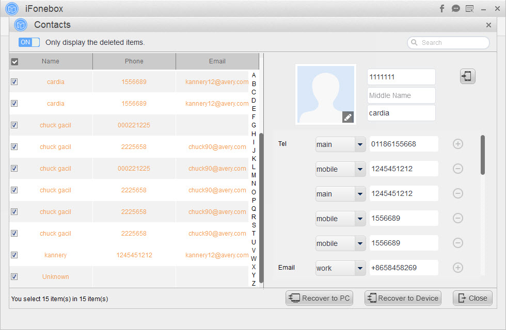
Task: Open the feedback chat bubble icon
Action: [x=455, y=8]
